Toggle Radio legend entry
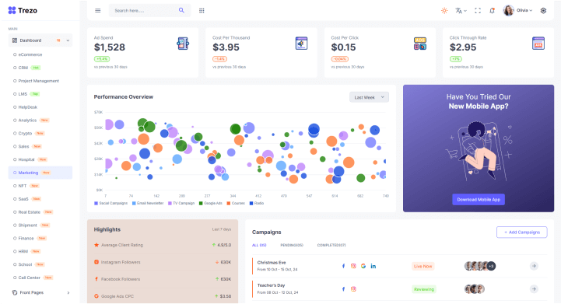Viewport: 561px width, 304px height. tap(257, 203)
